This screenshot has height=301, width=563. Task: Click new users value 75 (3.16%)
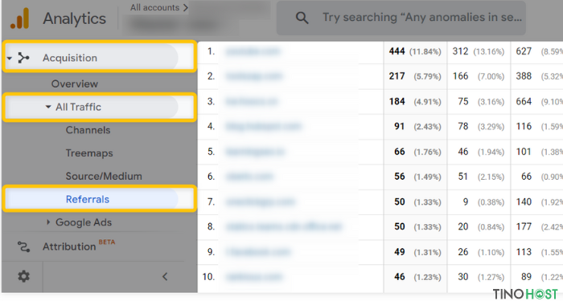coord(481,102)
